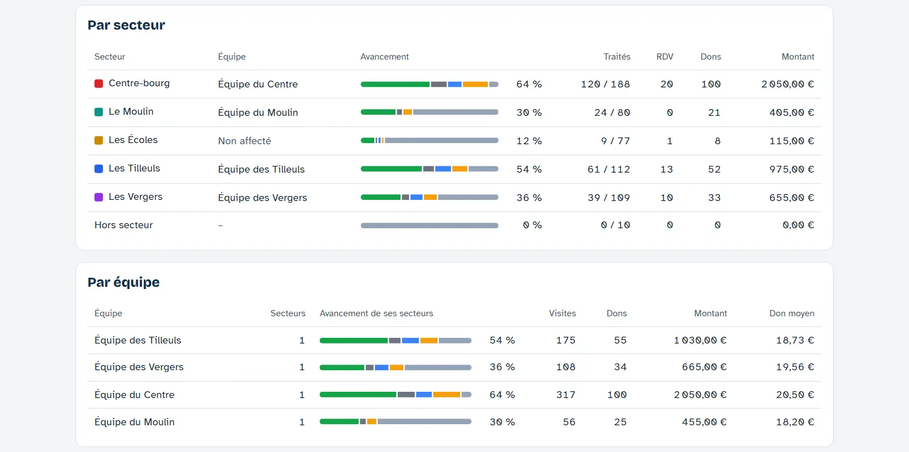Screen dimensions: 909x452
Task: Click the '19,56 €' average donation
Action: 795,367
